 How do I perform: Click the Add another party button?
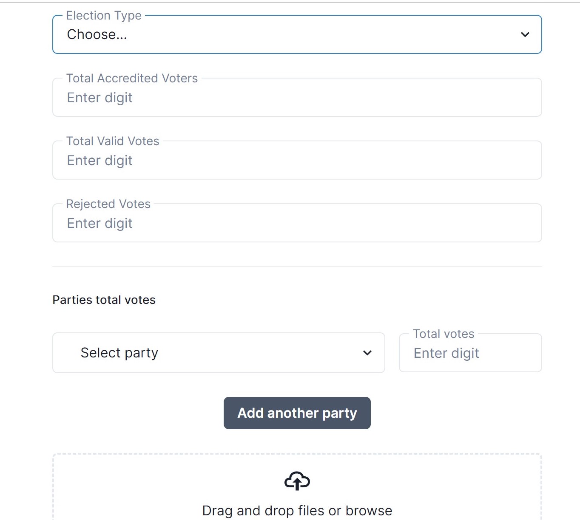[x=297, y=413]
